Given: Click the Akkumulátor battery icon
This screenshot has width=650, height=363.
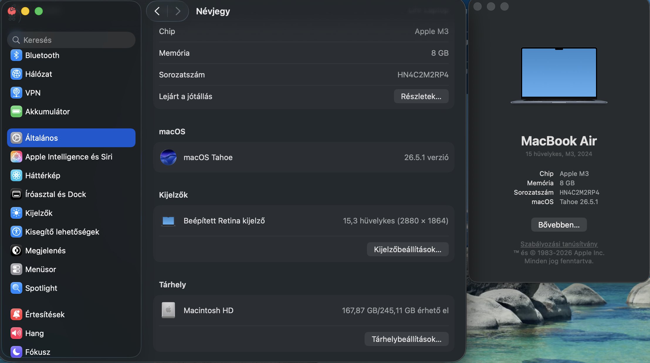Looking at the screenshot, I should [16, 111].
